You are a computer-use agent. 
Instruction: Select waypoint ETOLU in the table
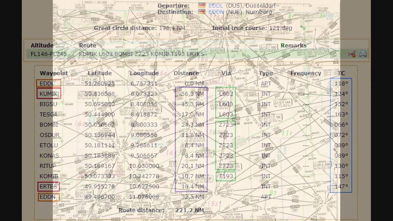[x=49, y=145]
